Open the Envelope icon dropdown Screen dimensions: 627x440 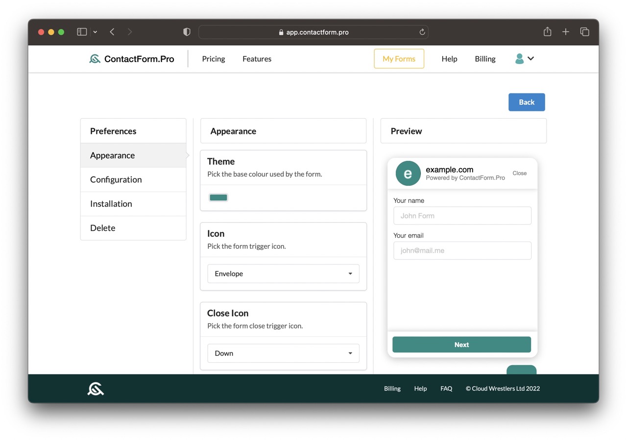[x=283, y=274]
